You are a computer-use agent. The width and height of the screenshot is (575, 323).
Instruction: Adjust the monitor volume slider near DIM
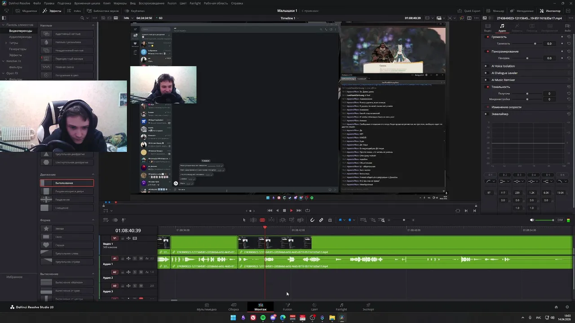(x=546, y=220)
